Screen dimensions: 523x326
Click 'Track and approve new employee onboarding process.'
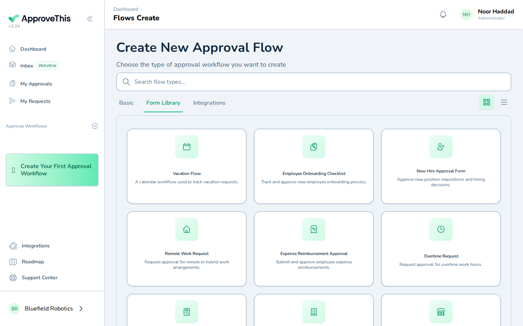pos(314,182)
